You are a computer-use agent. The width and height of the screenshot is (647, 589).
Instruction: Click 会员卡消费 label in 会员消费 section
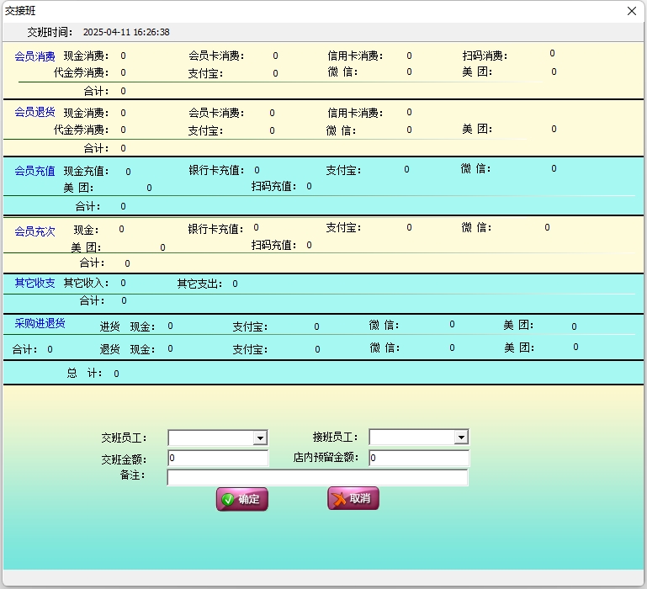tap(216, 56)
